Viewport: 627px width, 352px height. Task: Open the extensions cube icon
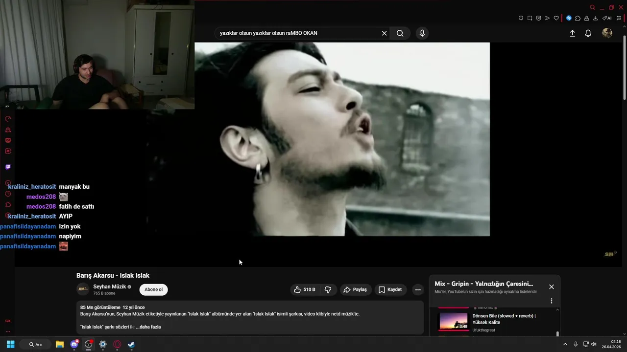578,18
